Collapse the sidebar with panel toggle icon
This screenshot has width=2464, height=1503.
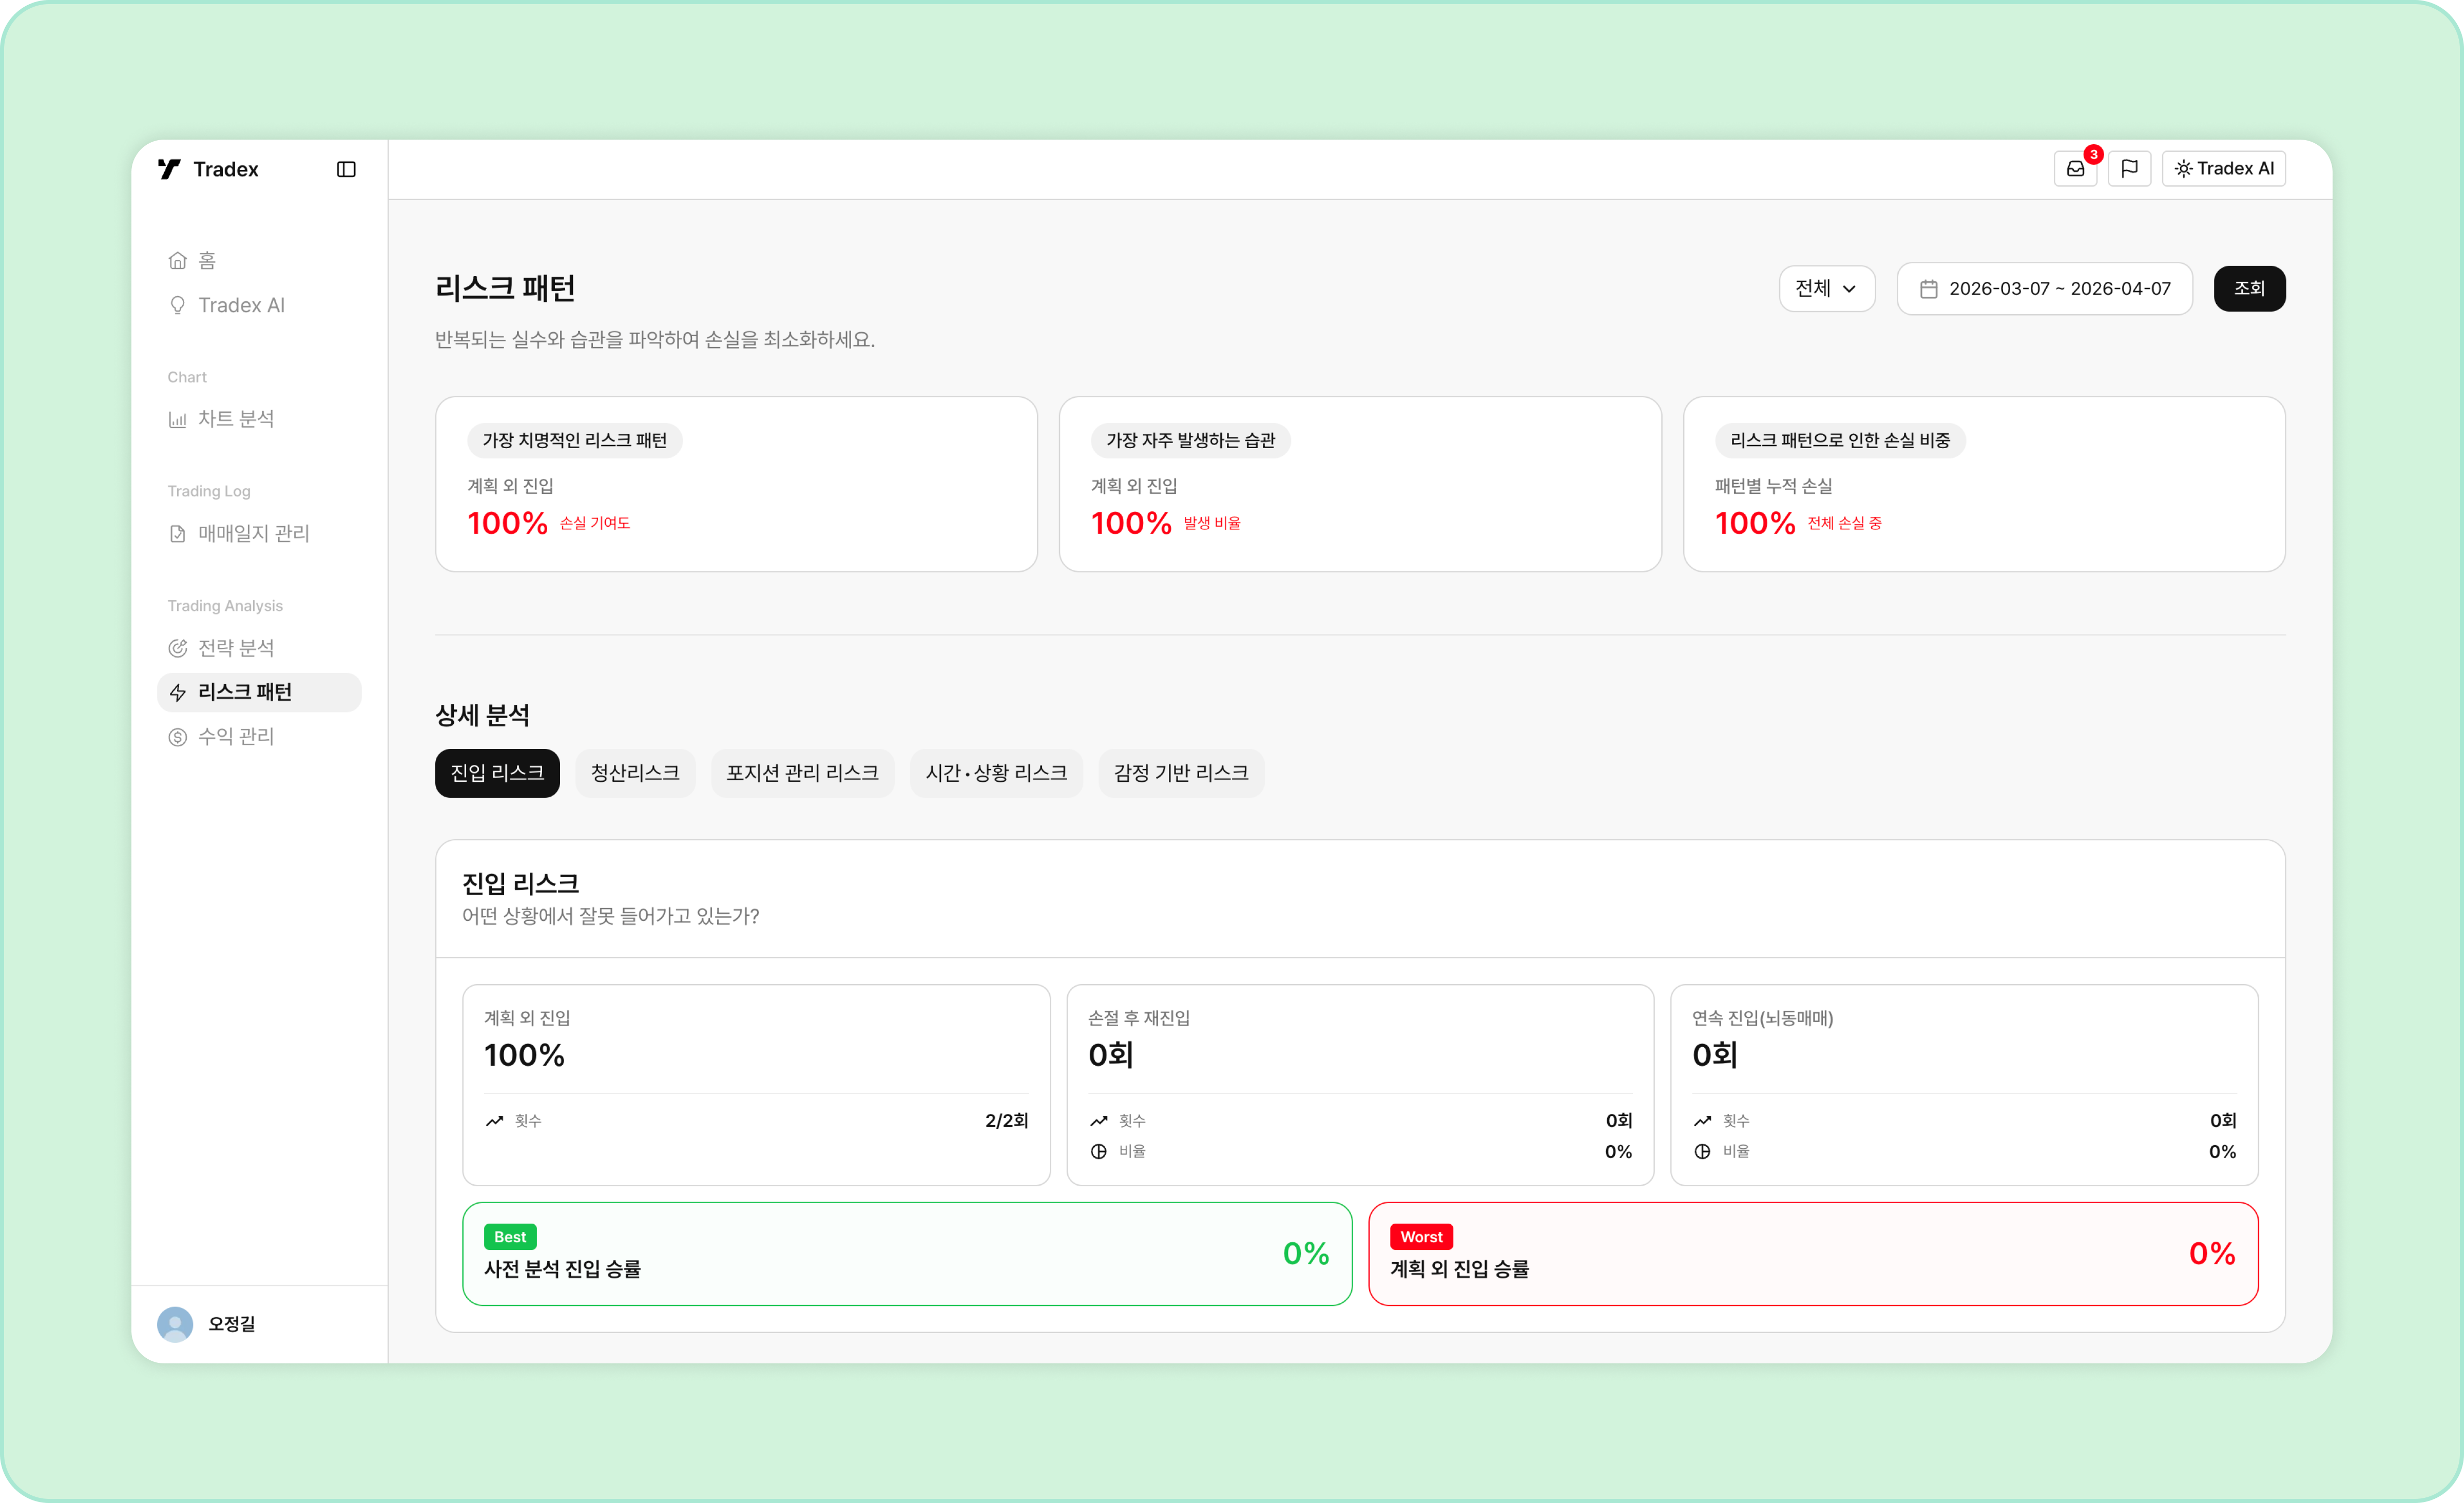(346, 169)
